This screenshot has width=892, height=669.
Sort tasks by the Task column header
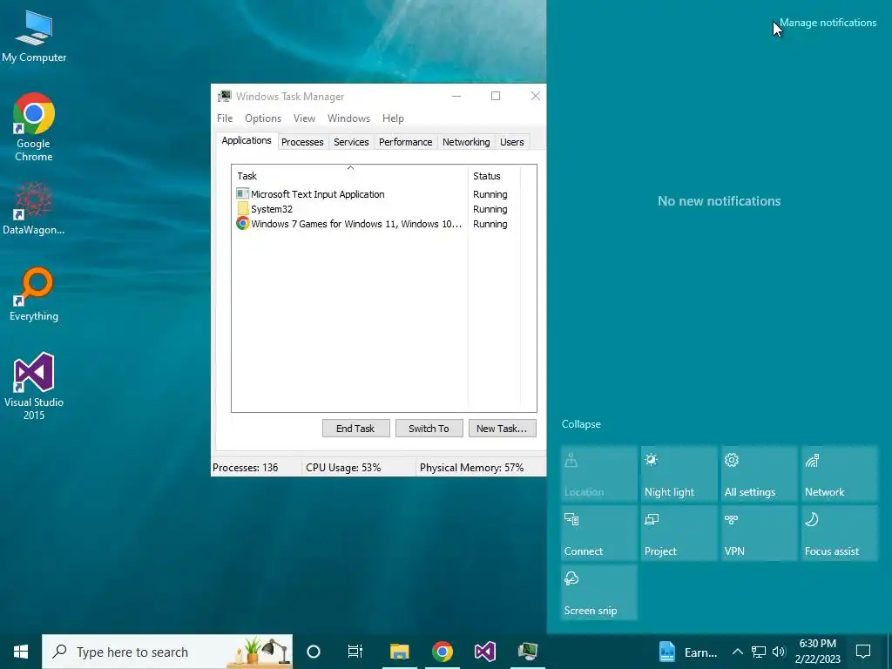click(x=350, y=176)
